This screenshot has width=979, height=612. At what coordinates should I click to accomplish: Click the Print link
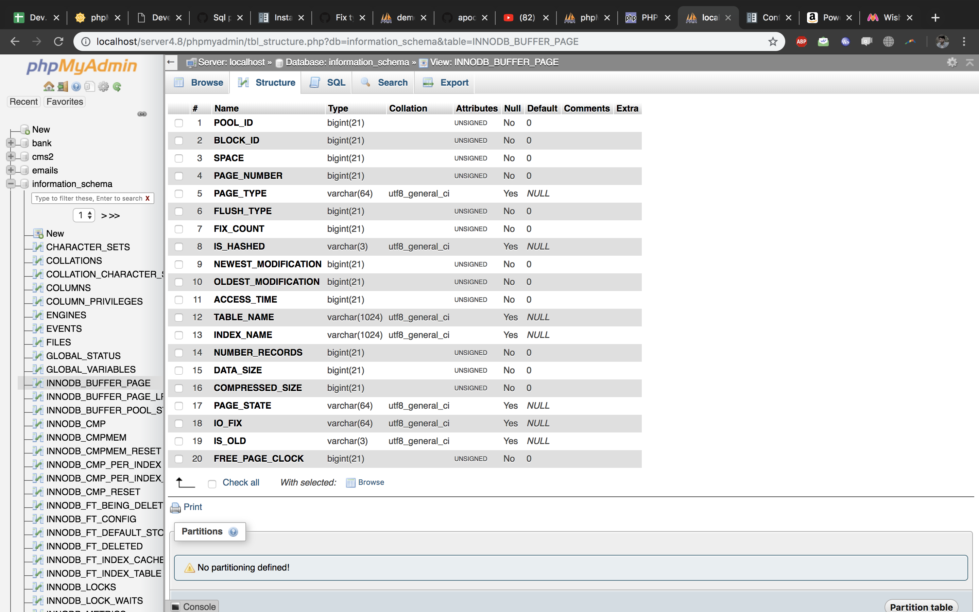tap(192, 507)
